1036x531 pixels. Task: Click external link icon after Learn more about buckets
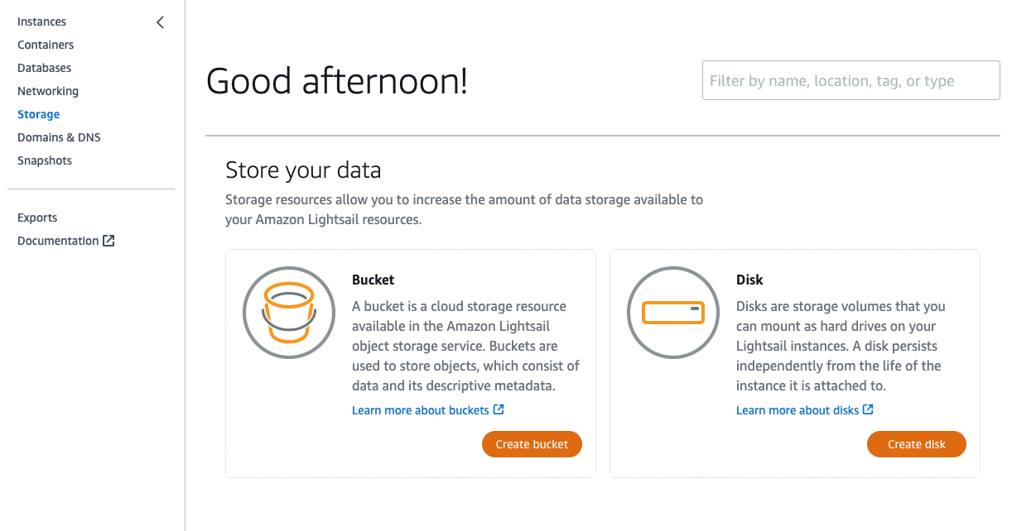point(499,409)
